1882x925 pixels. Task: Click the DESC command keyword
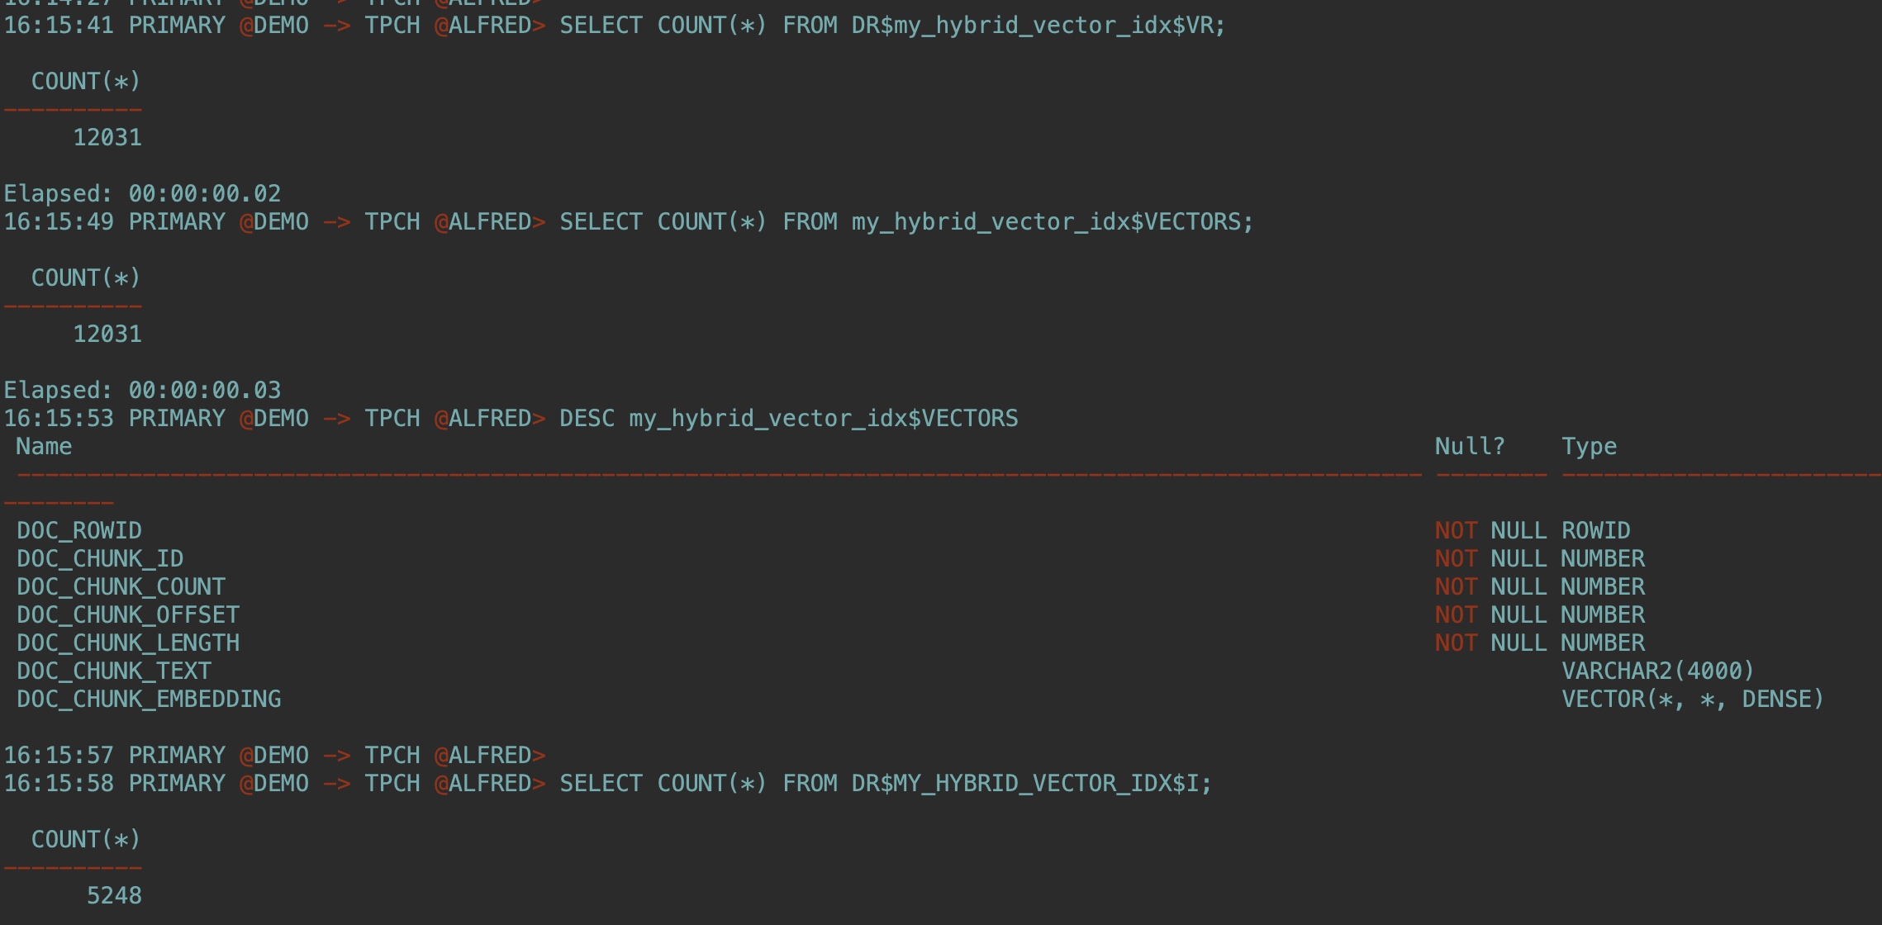click(x=587, y=418)
